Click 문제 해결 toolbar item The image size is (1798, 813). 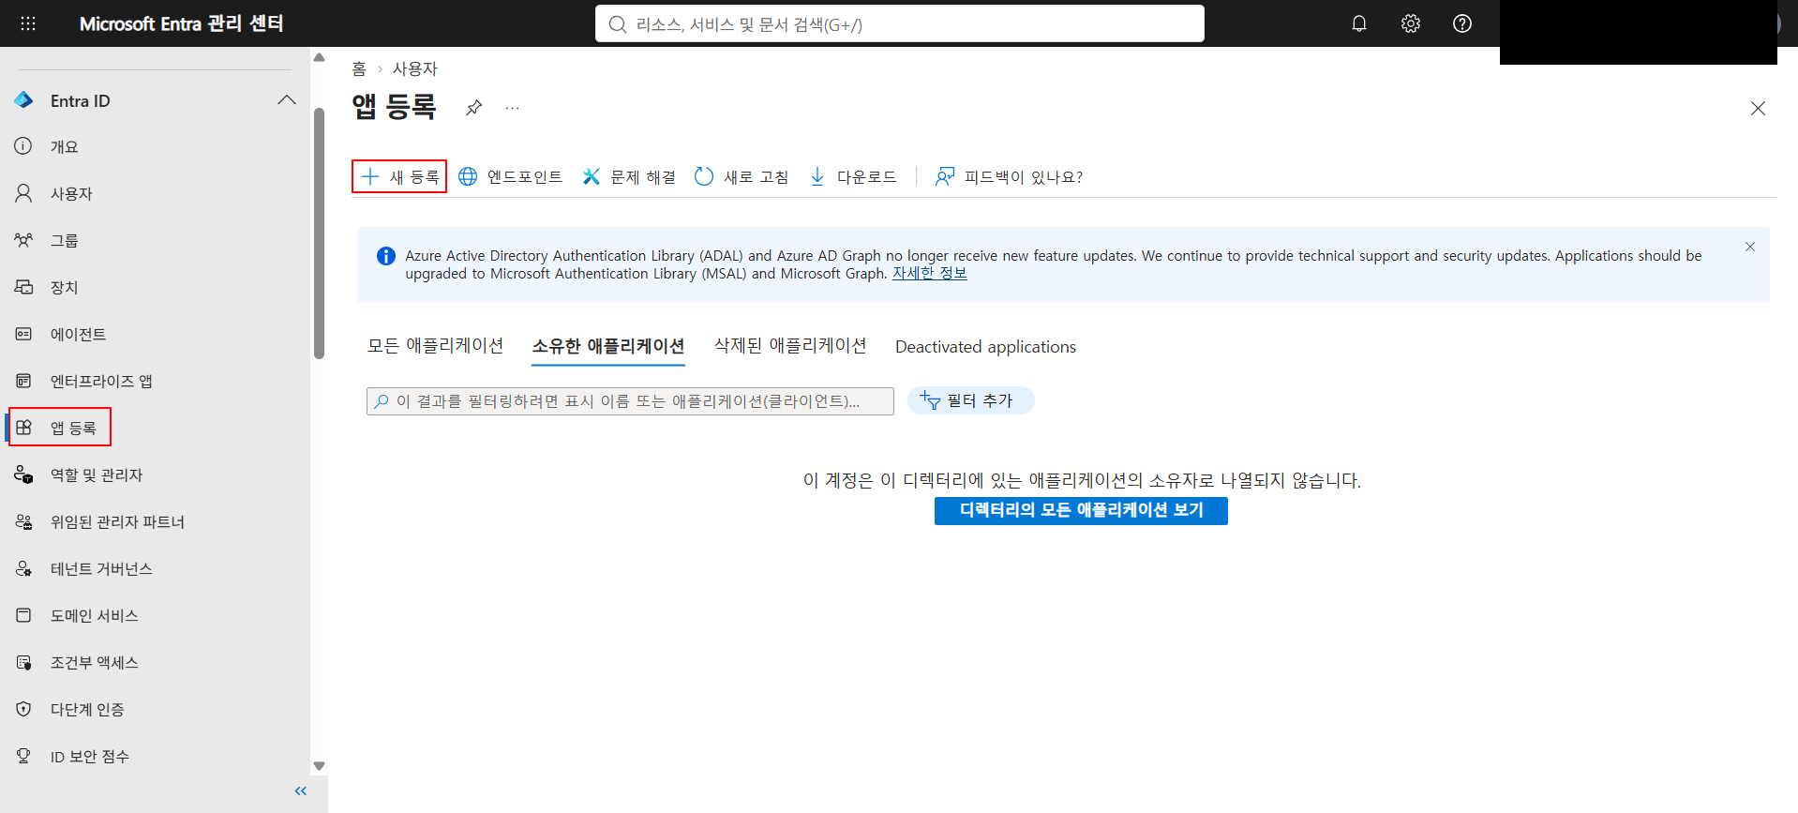pos(629,176)
